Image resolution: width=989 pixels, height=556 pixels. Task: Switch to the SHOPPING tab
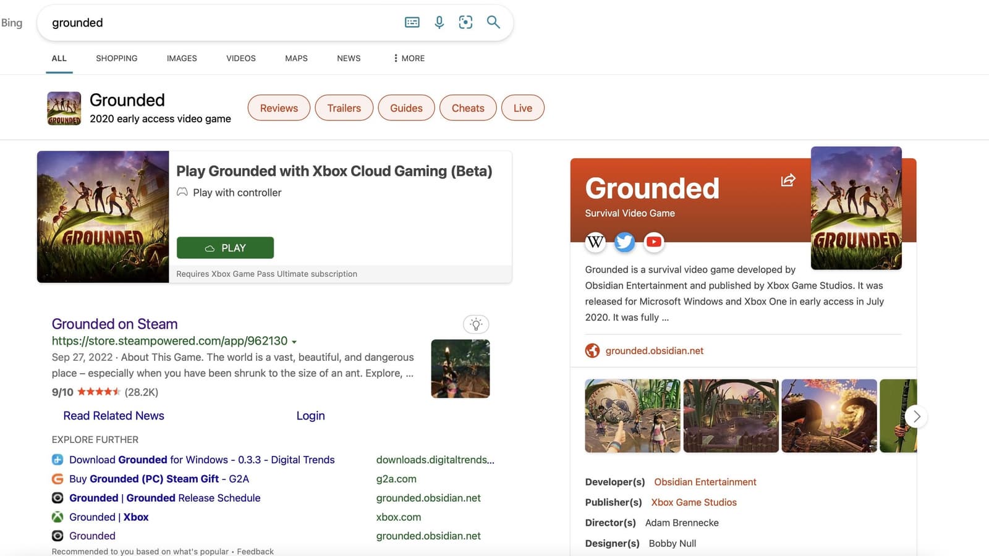(x=117, y=58)
